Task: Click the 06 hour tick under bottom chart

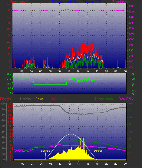Action: (41, 164)
